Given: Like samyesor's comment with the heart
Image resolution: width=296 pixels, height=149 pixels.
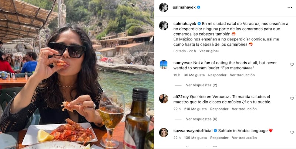Looking at the screenshot, I should point(292,64).
